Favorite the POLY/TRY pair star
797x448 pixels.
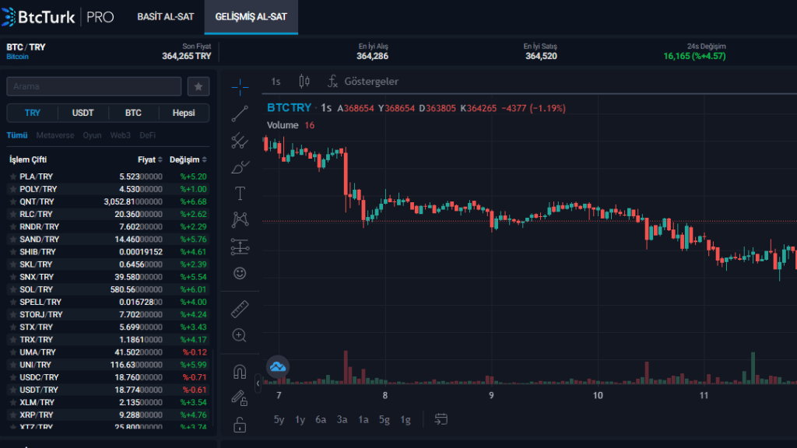pos(12,189)
